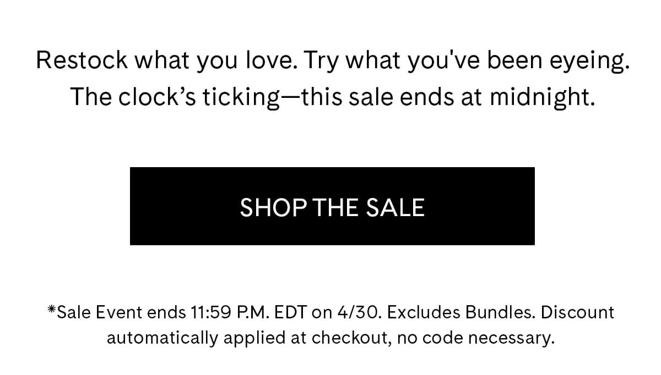
Task: Click the asterisk before Sale Event
Action: [x=52, y=312]
